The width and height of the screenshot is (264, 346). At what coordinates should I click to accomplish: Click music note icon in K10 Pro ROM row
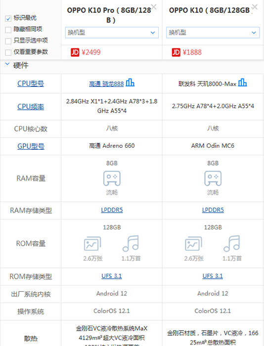point(131,243)
